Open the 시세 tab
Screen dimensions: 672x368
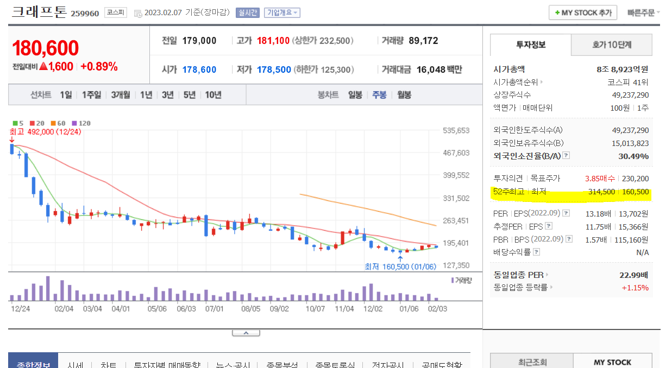coord(76,364)
